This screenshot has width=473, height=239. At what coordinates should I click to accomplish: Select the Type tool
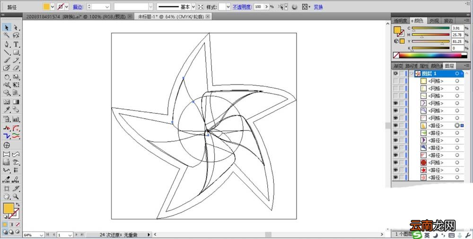point(16,44)
